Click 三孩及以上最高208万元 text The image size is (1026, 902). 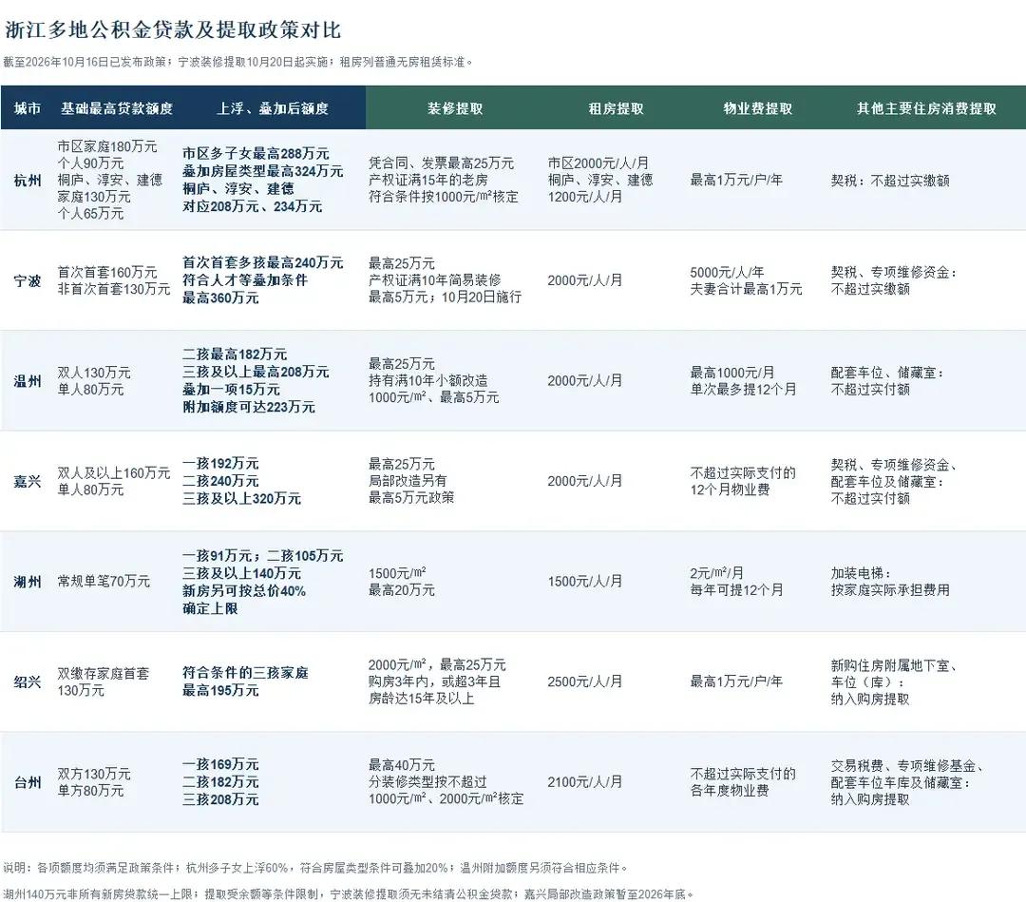256,372
